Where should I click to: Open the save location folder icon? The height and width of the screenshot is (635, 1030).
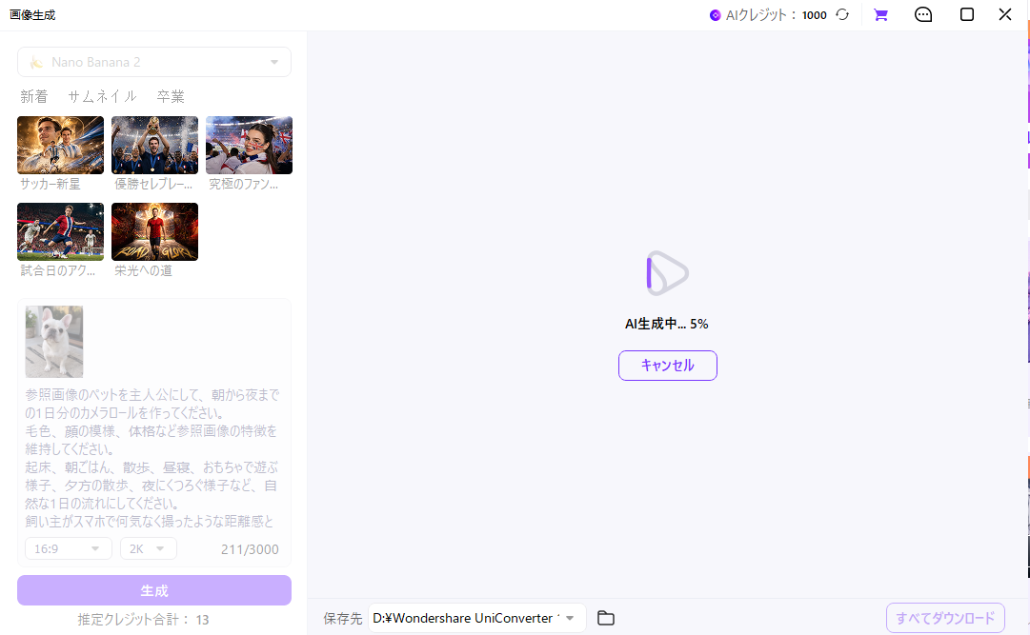(x=606, y=618)
